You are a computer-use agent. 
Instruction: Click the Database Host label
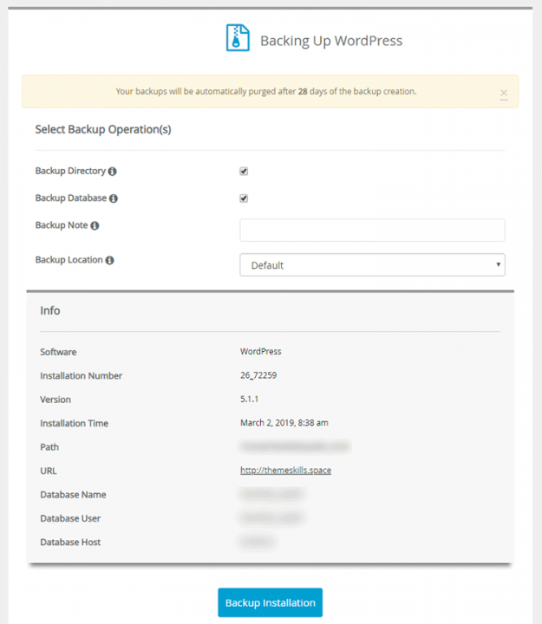click(70, 543)
